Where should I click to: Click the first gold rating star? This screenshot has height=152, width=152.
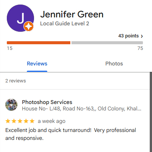[x=8, y=121]
